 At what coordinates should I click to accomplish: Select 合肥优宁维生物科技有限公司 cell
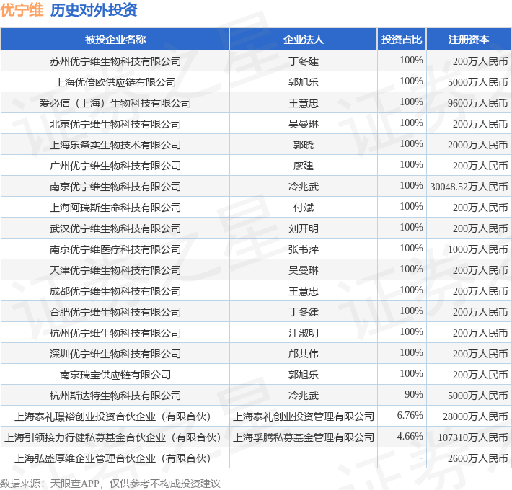pos(115,312)
